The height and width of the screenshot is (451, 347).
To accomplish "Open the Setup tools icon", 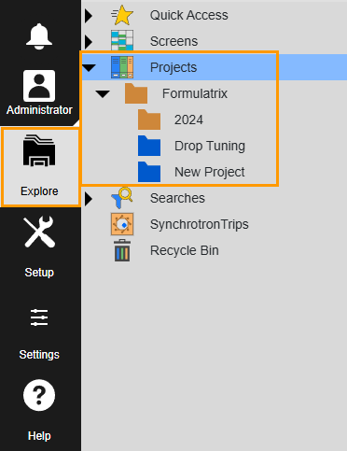I will pos(39,233).
